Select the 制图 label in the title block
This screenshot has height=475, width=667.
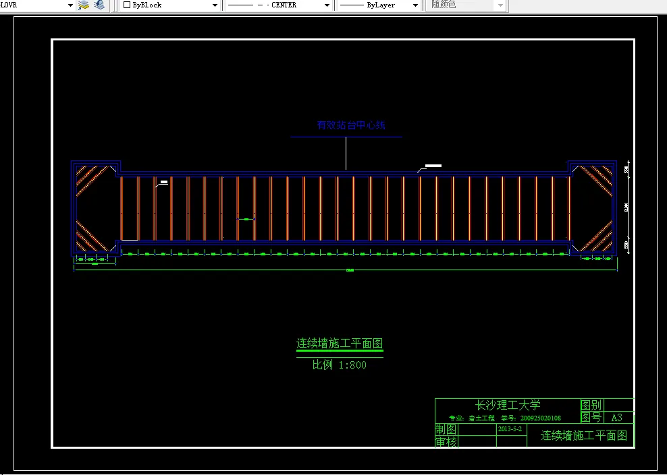(446, 429)
